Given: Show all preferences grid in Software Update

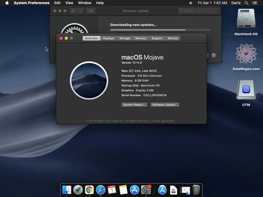Looking at the screenshot, I should click(91, 11).
